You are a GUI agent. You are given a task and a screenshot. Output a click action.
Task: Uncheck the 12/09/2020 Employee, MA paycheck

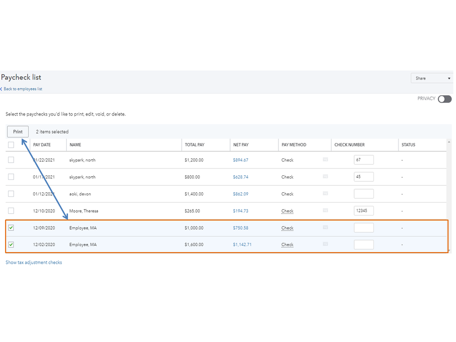click(x=11, y=228)
